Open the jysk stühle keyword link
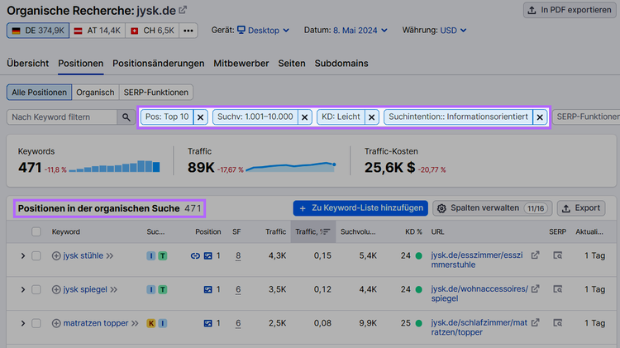The height and width of the screenshot is (348, 620). pyautogui.click(x=83, y=256)
